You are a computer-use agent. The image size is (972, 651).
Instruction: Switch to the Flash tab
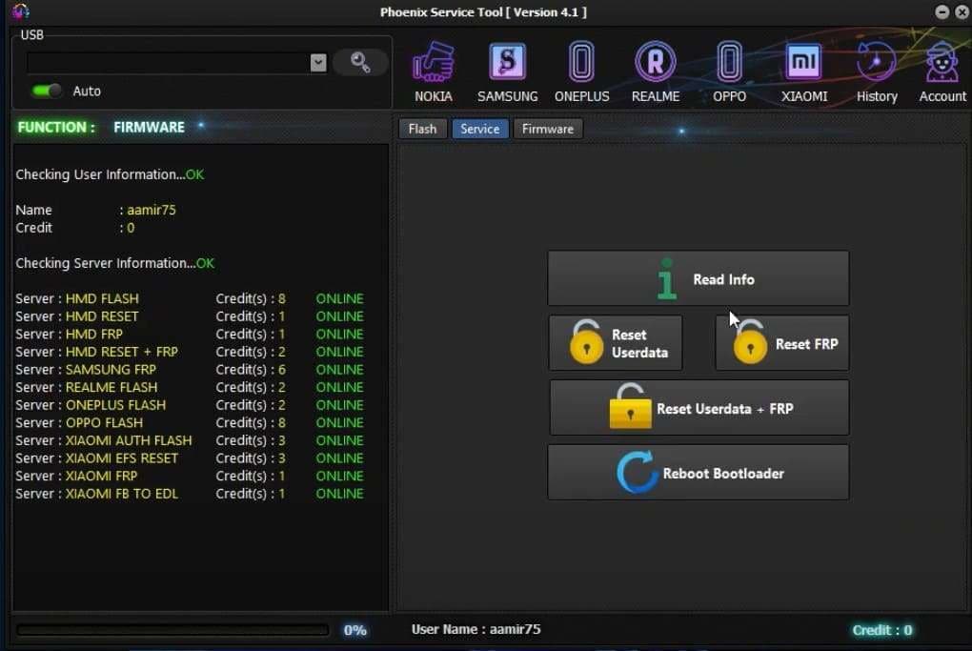tap(422, 128)
